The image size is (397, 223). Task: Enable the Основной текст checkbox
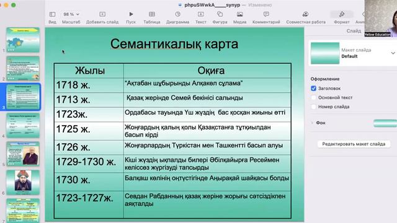coord(313,97)
